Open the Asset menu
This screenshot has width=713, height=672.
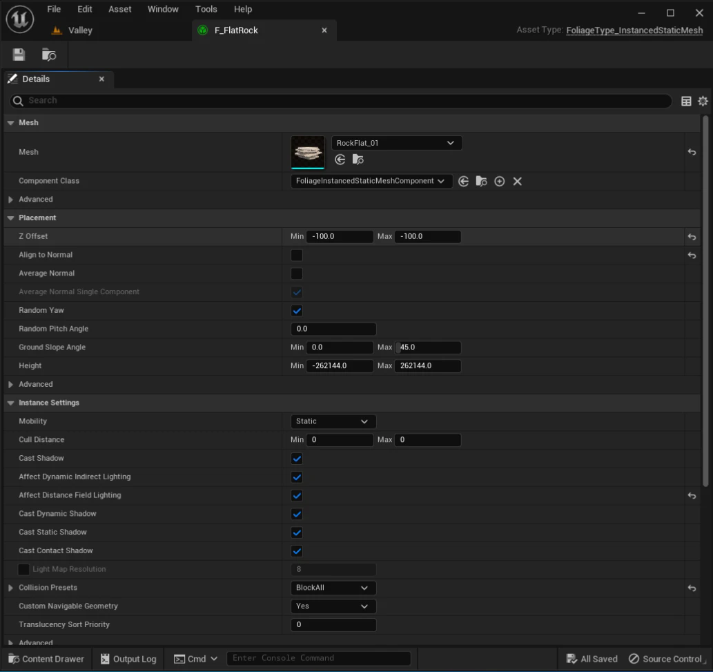pyautogui.click(x=119, y=9)
